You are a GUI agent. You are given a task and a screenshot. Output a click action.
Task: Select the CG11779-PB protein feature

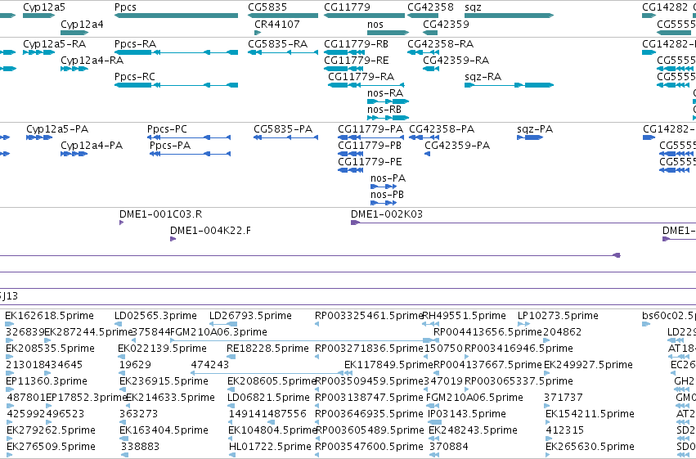pyautogui.click(x=351, y=154)
